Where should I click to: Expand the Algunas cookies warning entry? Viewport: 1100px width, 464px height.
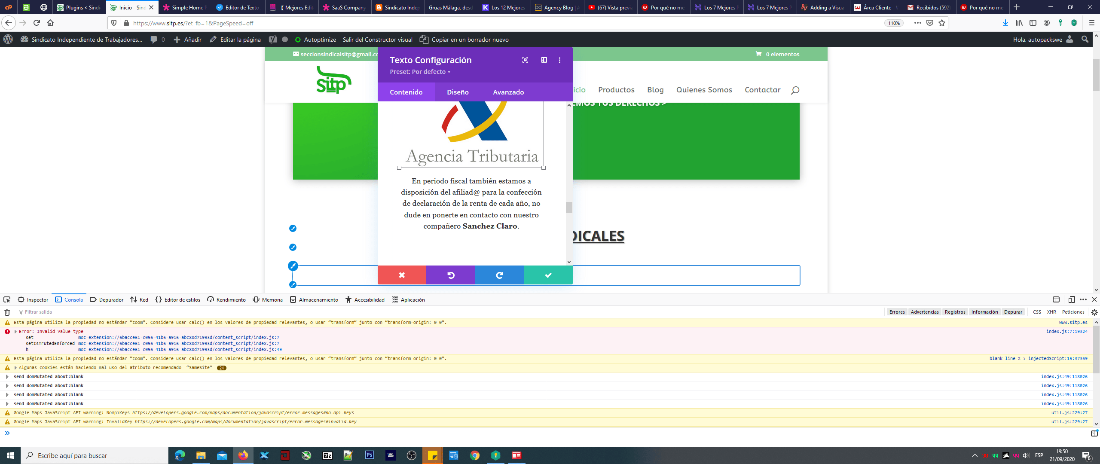tap(15, 367)
